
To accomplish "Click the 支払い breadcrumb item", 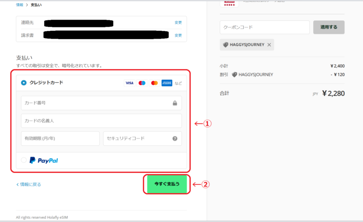I will click(36, 5).
